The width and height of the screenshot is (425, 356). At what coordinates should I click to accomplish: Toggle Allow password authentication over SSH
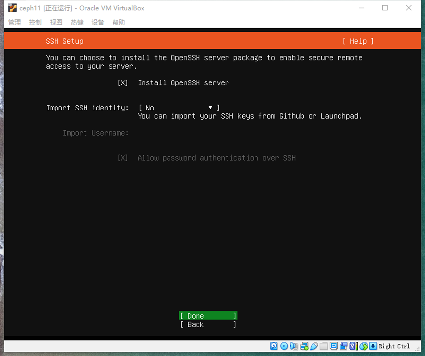click(x=123, y=158)
